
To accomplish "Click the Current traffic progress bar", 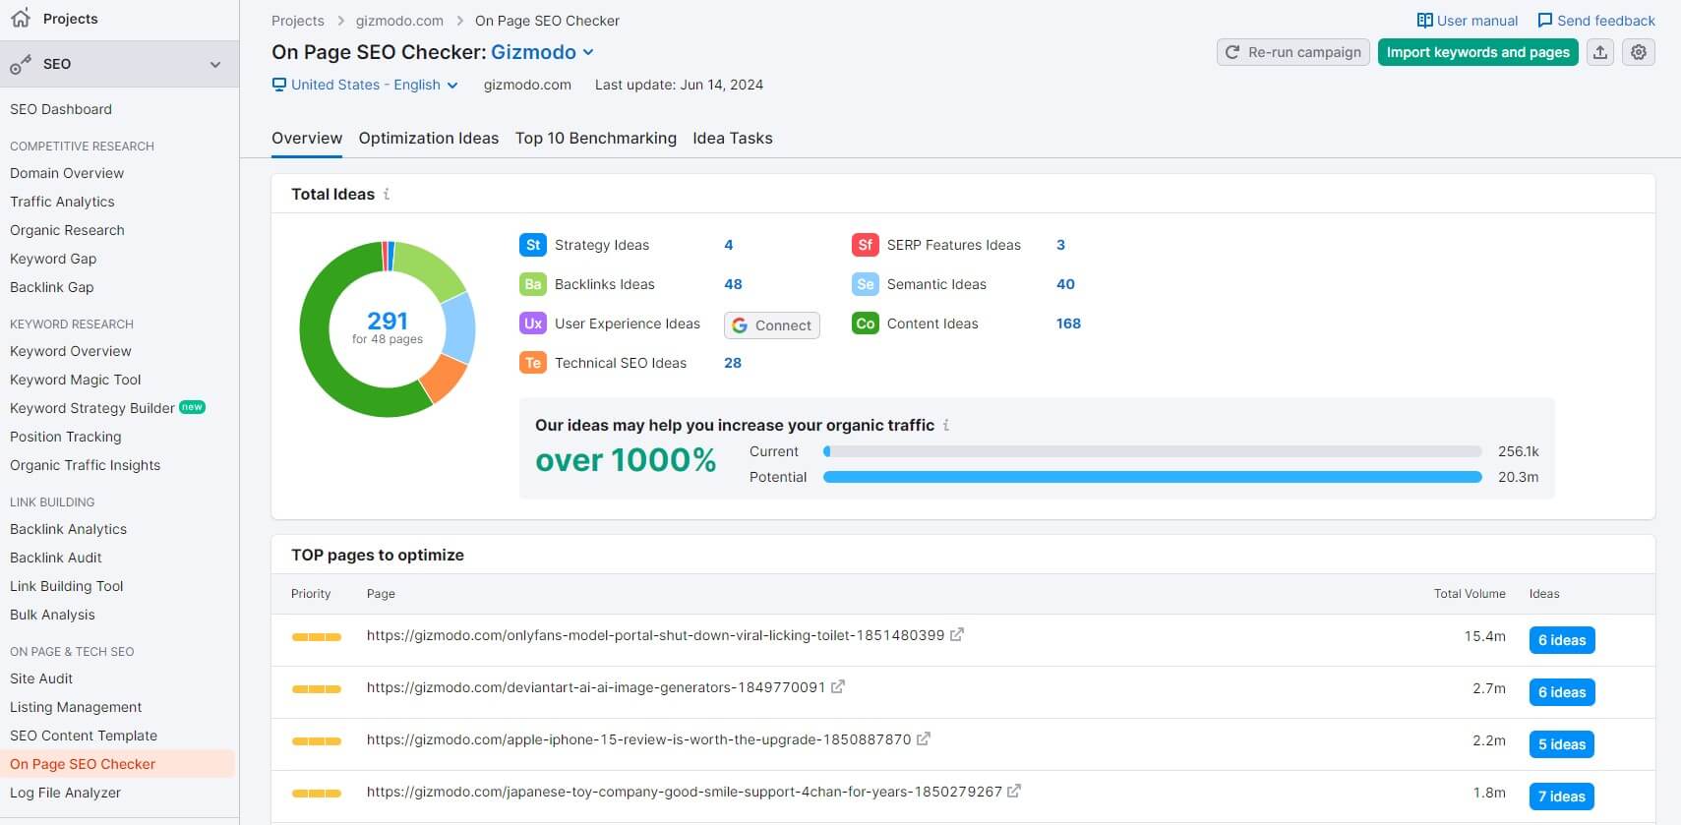I will click(1153, 451).
